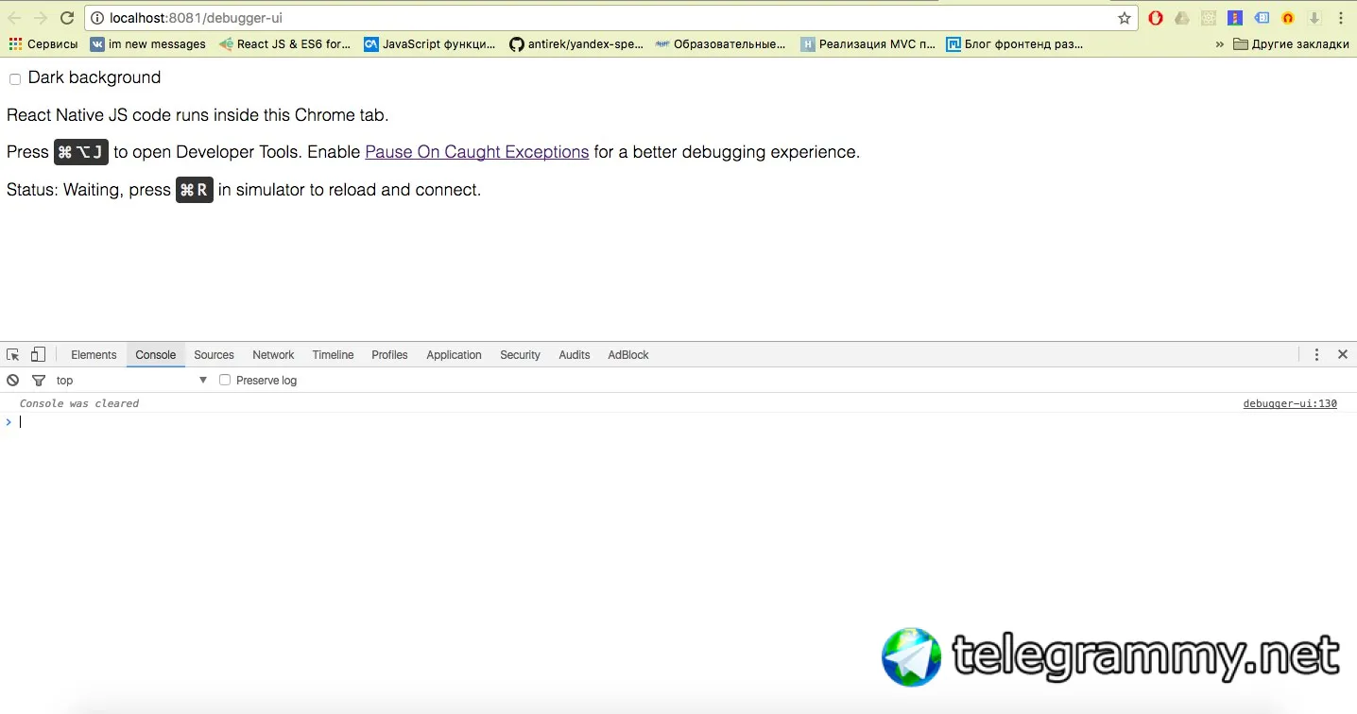Toggle the DevTools device toolbar

[x=38, y=355]
